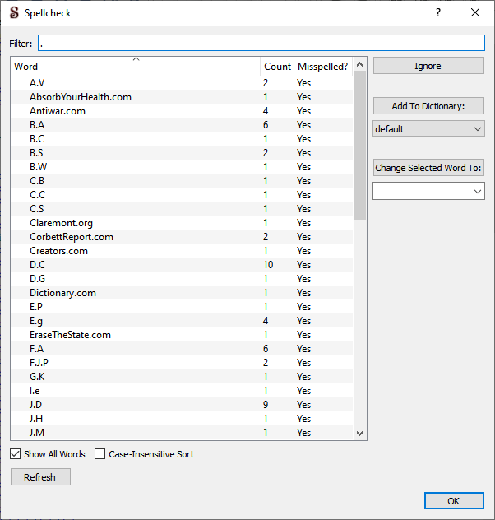Enable Case-Insensitive Sort checkbox

(100, 454)
